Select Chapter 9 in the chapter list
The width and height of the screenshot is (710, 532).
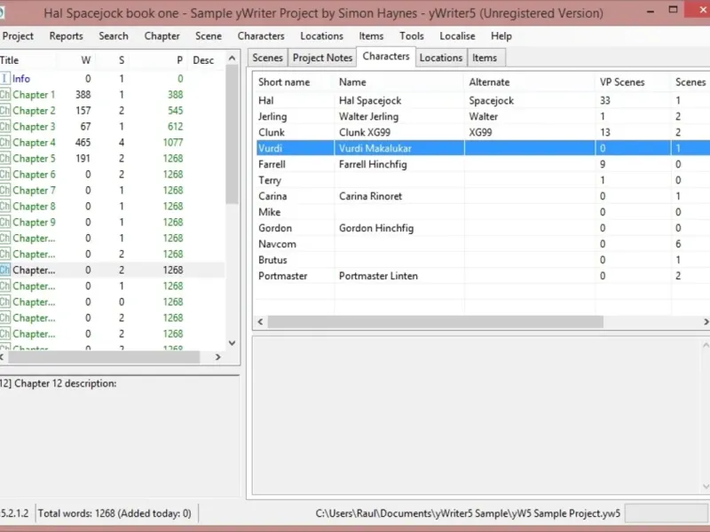pos(113,223)
